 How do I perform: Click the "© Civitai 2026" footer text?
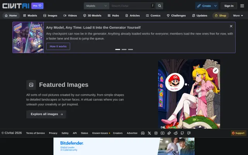pos(12,133)
